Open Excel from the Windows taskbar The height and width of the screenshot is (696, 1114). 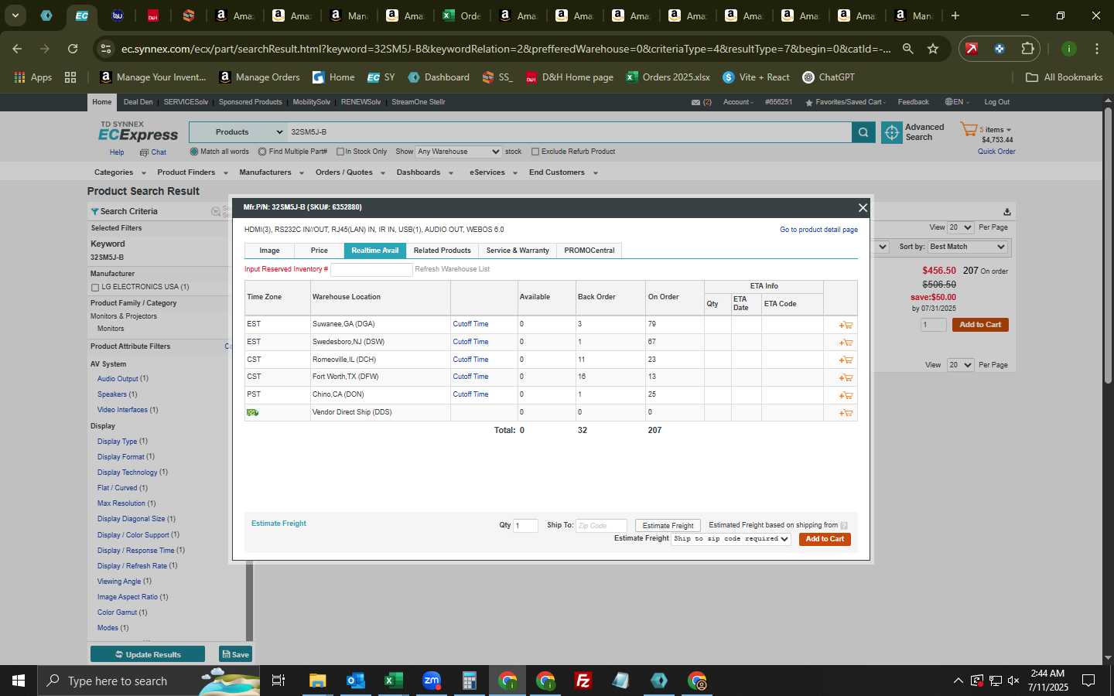(x=394, y=681)
